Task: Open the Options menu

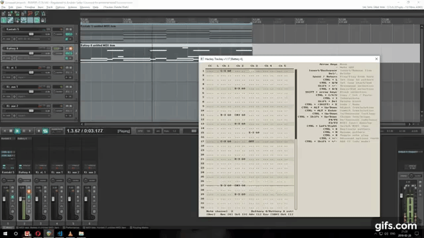Action: (60, 7)
